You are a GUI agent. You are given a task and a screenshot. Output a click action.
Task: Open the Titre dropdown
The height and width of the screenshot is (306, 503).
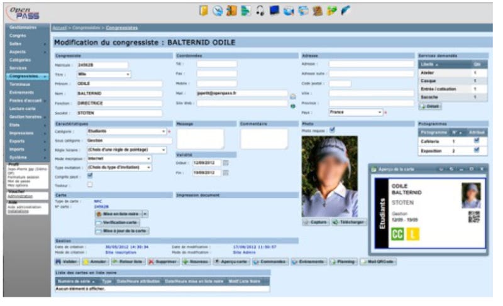point(104,74)
